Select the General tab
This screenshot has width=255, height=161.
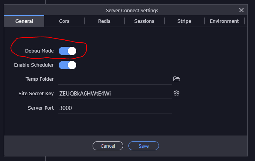pyautogui.click(x=24, y=21)
